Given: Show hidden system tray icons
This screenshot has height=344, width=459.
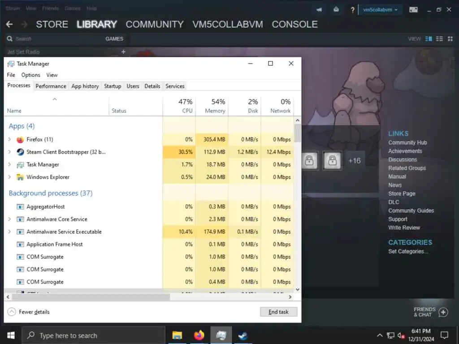Looking at the screenshot, I should 380,335.
